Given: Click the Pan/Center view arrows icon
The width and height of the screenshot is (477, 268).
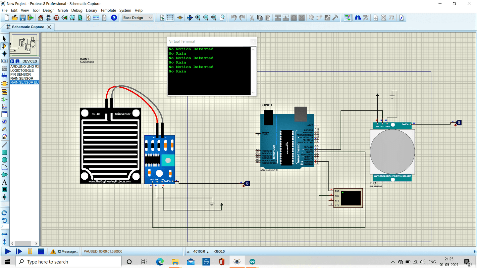Looking at the screenshot, I should click(190, 18).
